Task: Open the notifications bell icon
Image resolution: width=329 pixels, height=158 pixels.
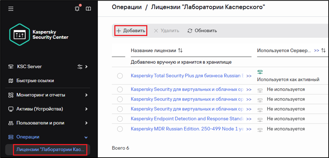Action: [77, 8]
